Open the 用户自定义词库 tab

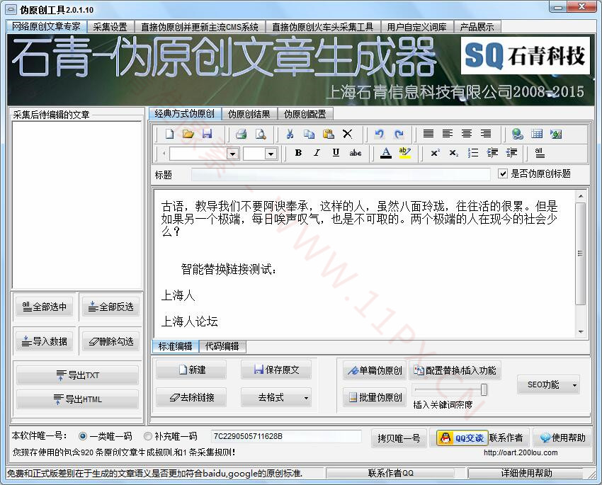click(x=417, y=27)
